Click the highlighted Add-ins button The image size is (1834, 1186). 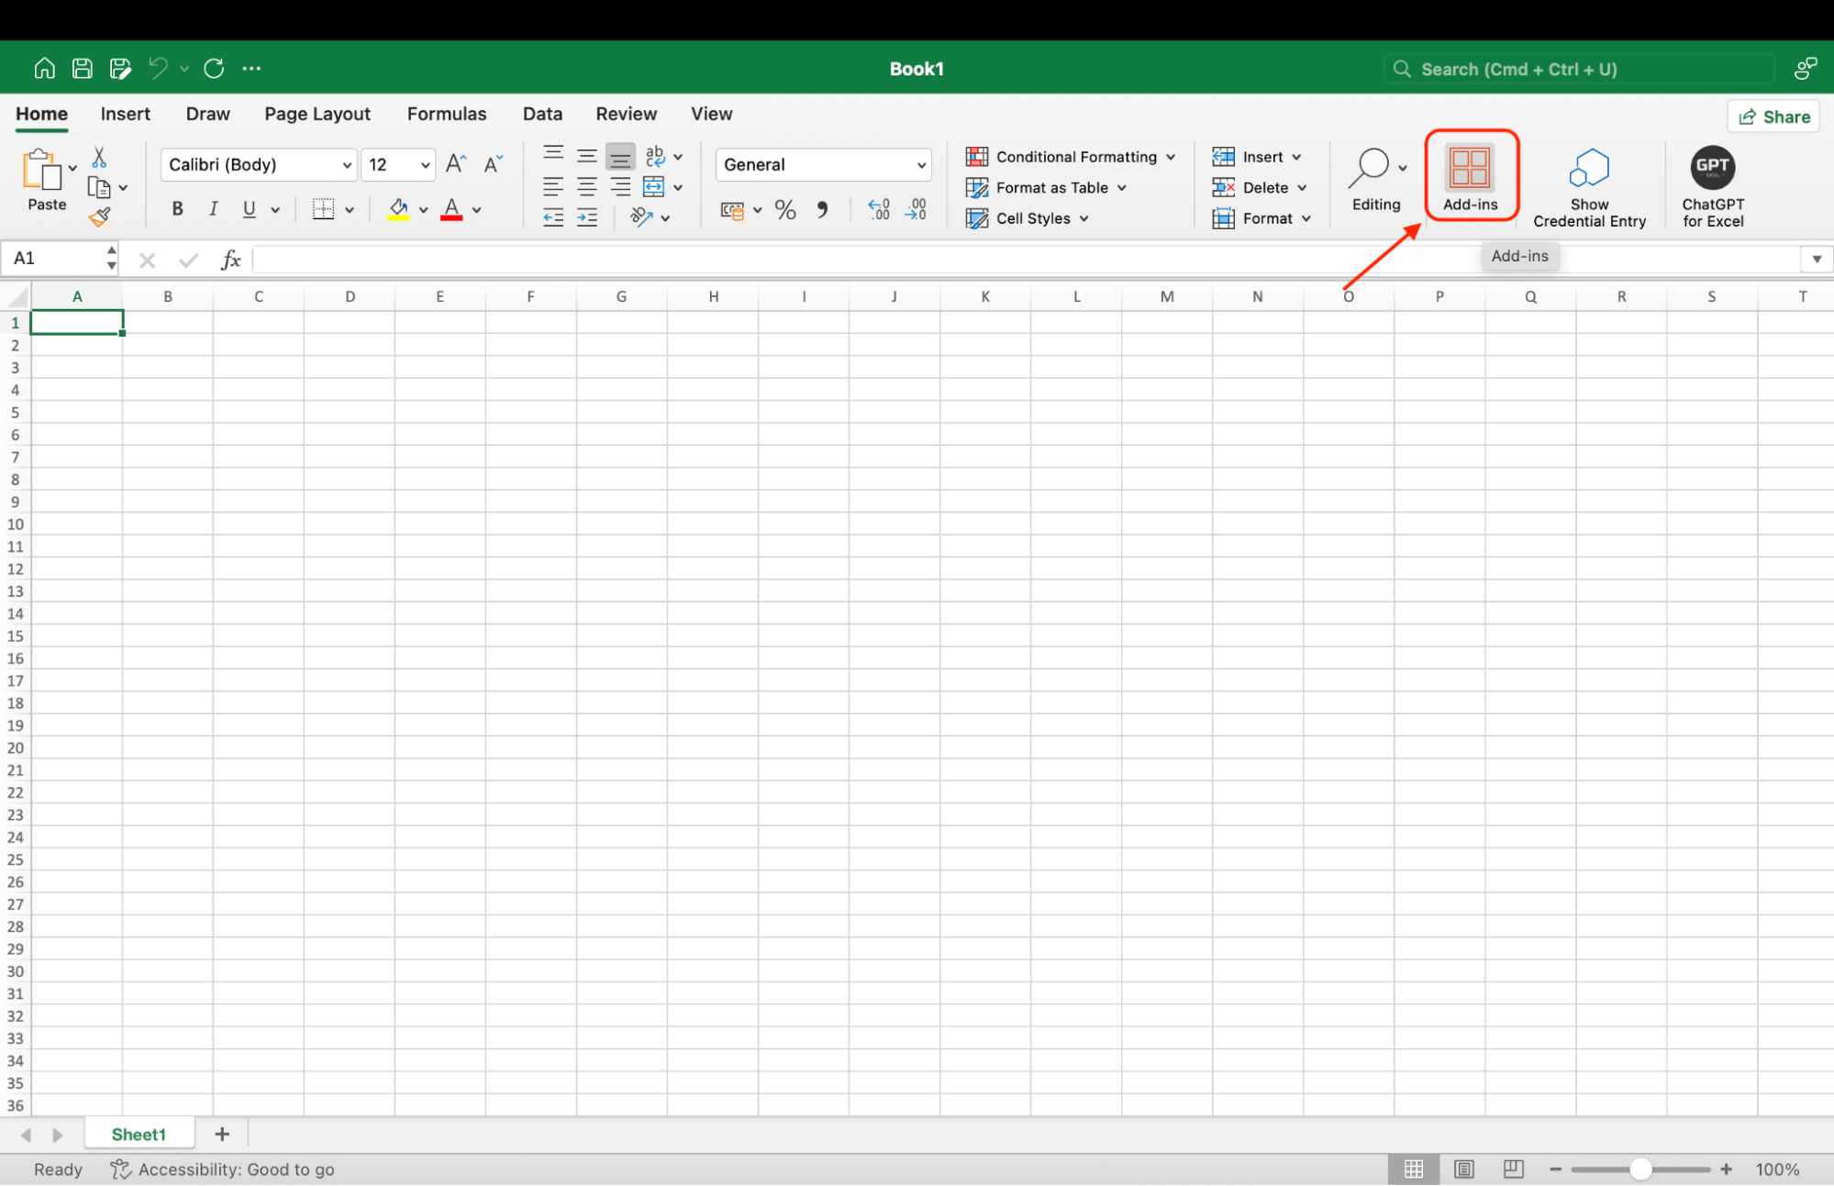[1471, 175]
